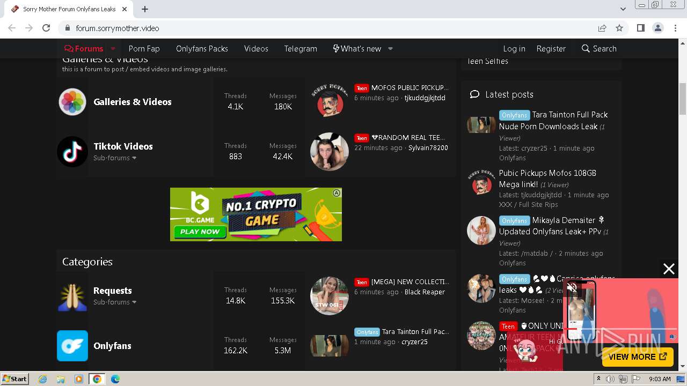Open Pubic Pickups Mofos 108GB post
This screenshot has height=386, width=687.
547,179
